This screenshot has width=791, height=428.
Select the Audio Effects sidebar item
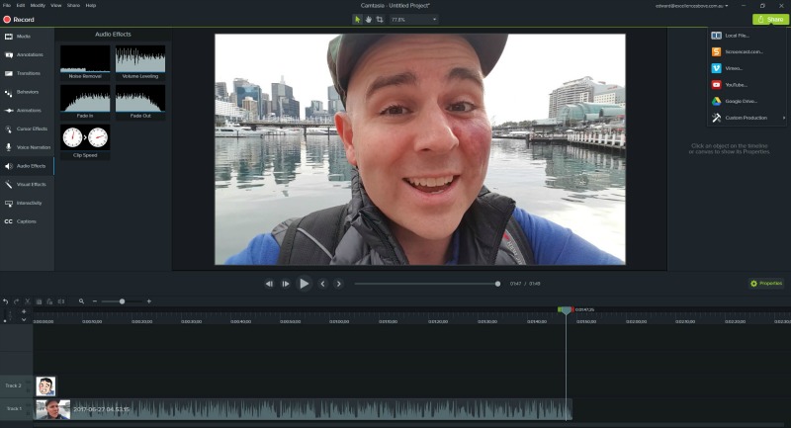[x=27, y=166]
